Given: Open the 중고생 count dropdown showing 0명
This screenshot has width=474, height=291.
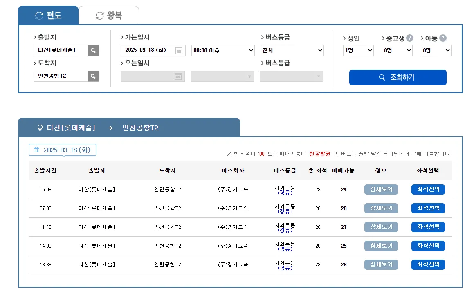Looking at the screenshot, I should (397, 50).
